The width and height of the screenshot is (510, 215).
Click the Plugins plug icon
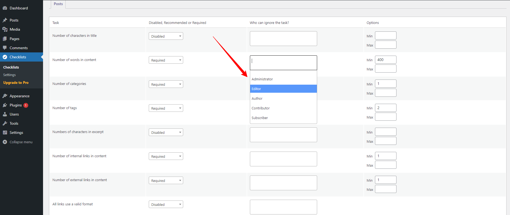(x=5, y=105)
